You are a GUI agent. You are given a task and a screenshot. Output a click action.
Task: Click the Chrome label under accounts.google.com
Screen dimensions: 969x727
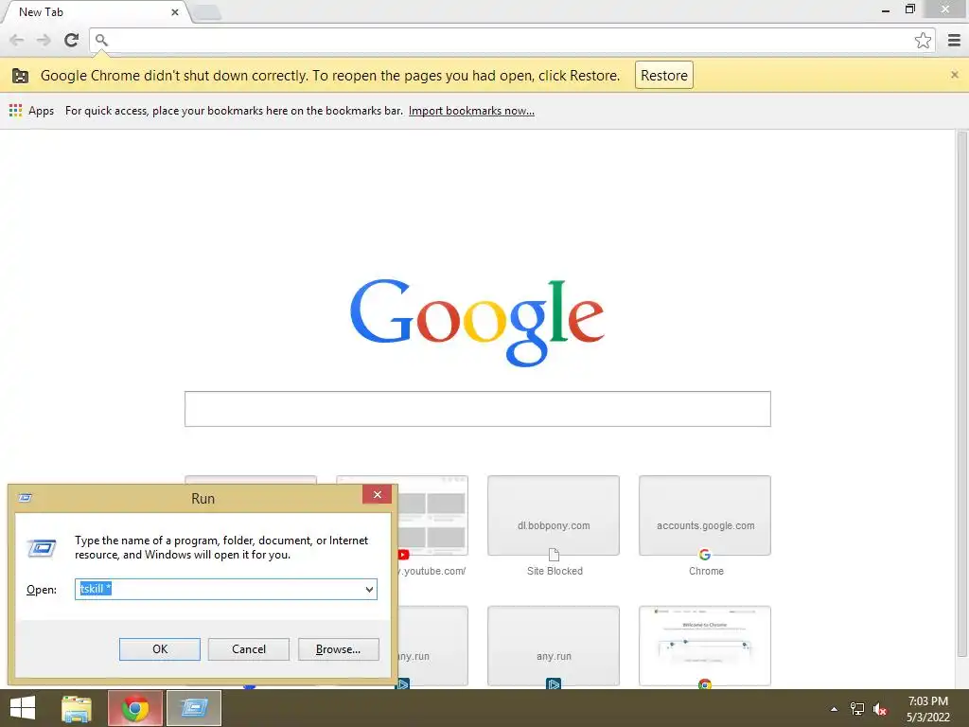tap(706, 571)
